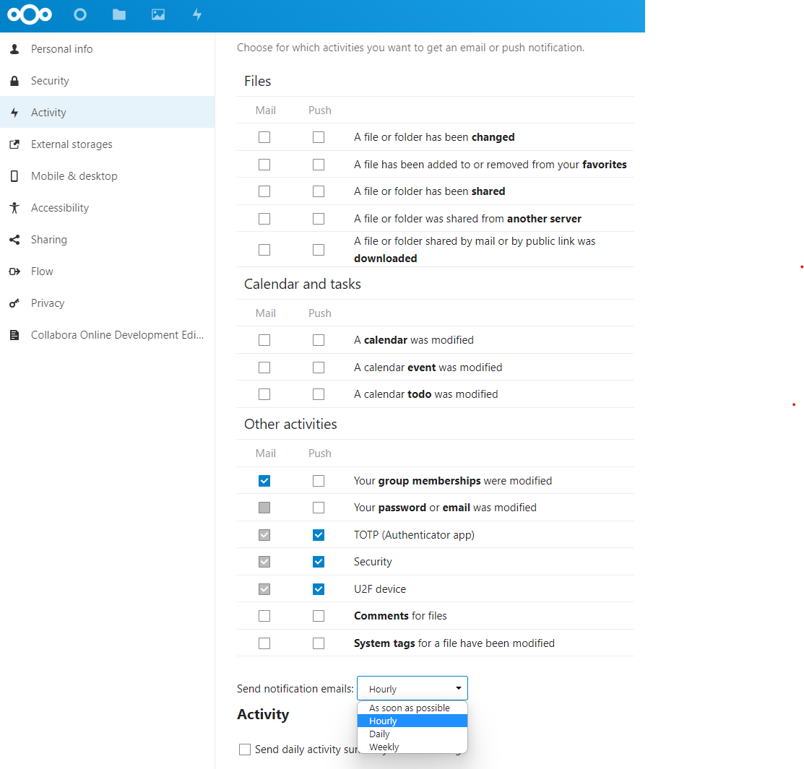804x769 pixels.
Task: Click the Security lock icon in sidebar
Action: 14,80
